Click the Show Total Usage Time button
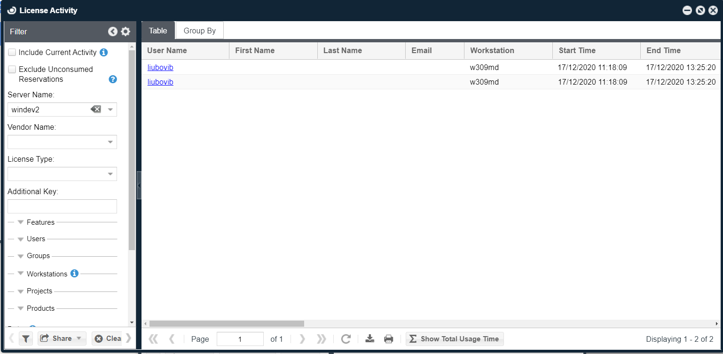This screenshot has height=354, width=723. [x=454, y=338]
